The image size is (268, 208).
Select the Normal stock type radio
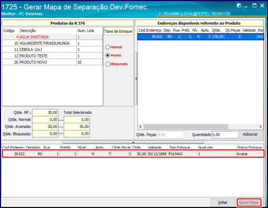click(x=107, y=47)
